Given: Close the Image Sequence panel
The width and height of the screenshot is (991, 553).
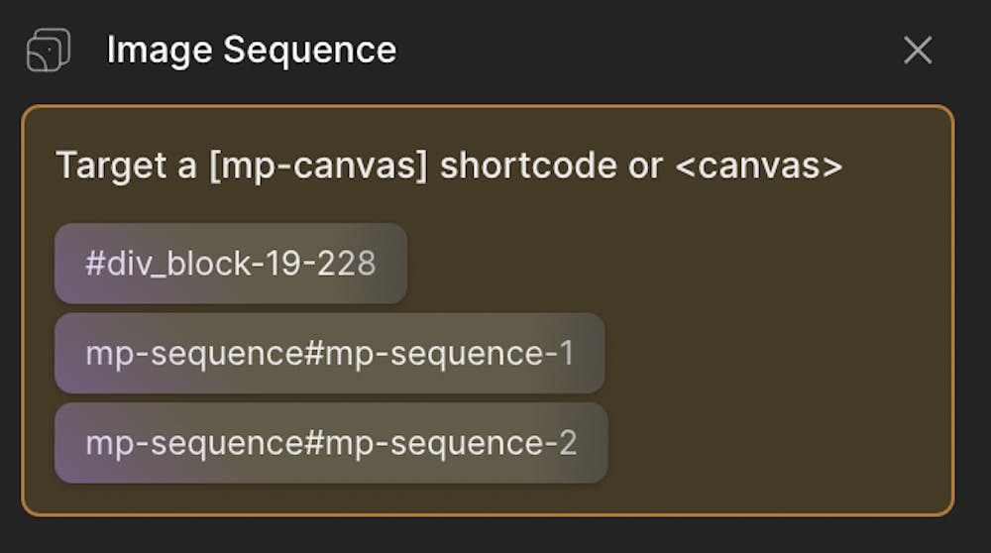Looking at the screenshot, I should [917, 50].
